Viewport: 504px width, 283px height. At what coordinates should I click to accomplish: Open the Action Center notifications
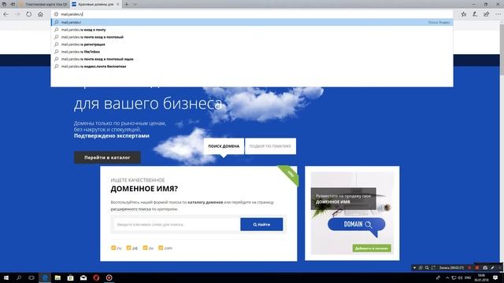click(x=495, y=277)
